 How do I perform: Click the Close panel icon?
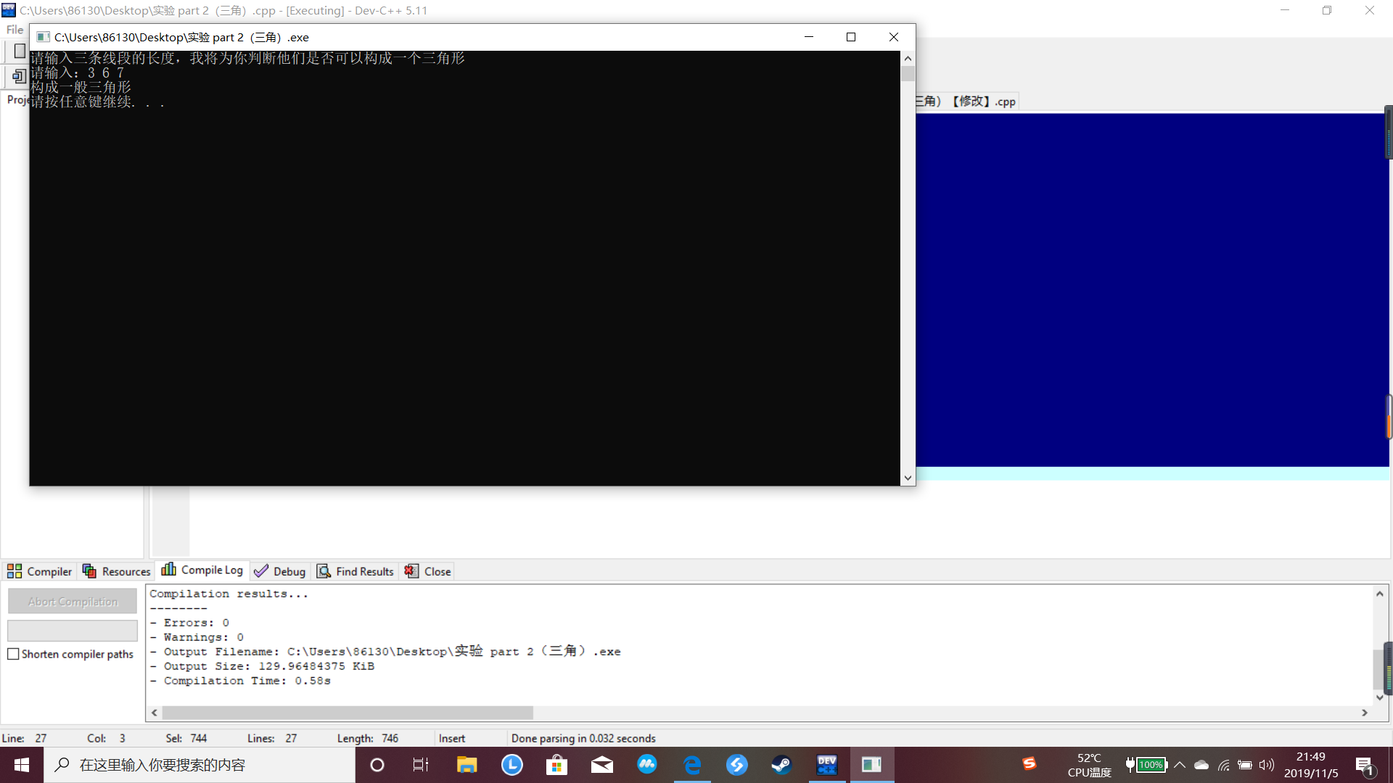pyautogui.click(x=428, y=571)
